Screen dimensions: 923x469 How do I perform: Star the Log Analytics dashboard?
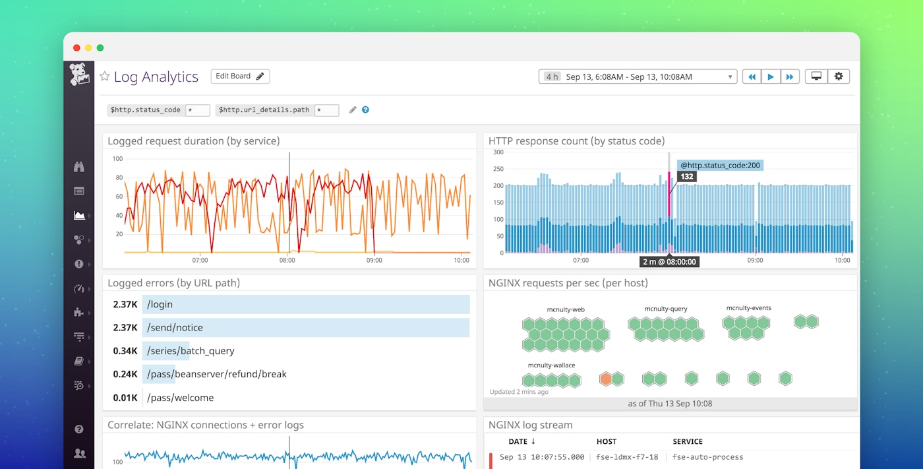[x=104, y=77]
